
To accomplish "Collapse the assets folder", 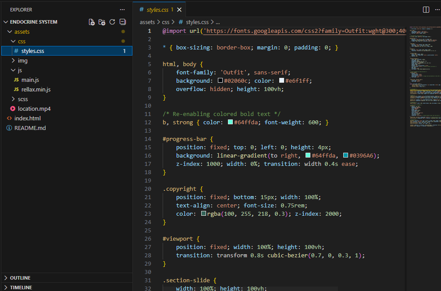I will 22,32.
